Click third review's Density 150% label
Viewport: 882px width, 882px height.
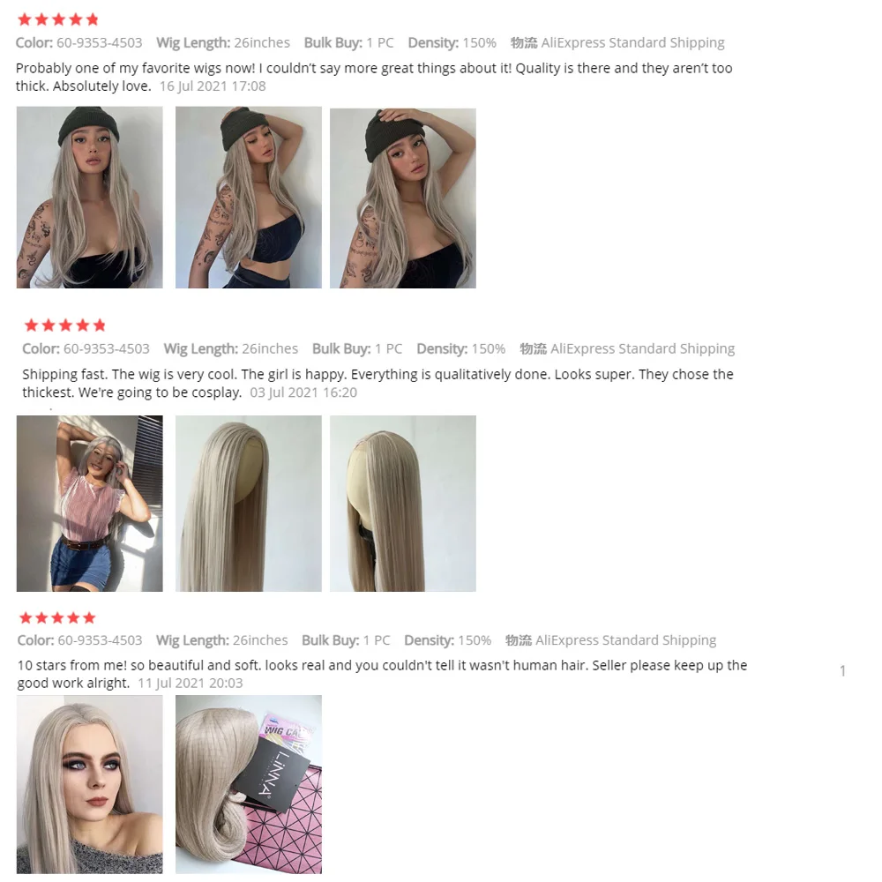point(448,640)
